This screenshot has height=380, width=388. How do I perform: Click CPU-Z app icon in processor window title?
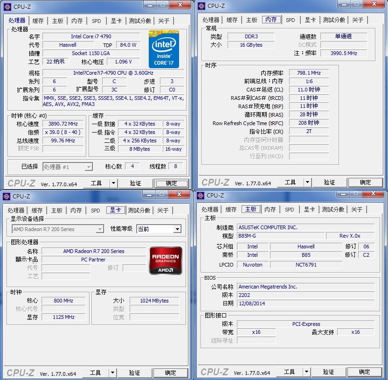(x=7, y=7)
